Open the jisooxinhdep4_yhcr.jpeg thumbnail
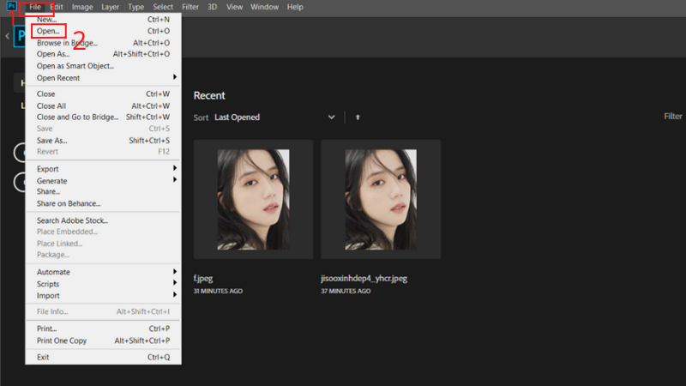The image size is (686, 386). pos(381,199)
